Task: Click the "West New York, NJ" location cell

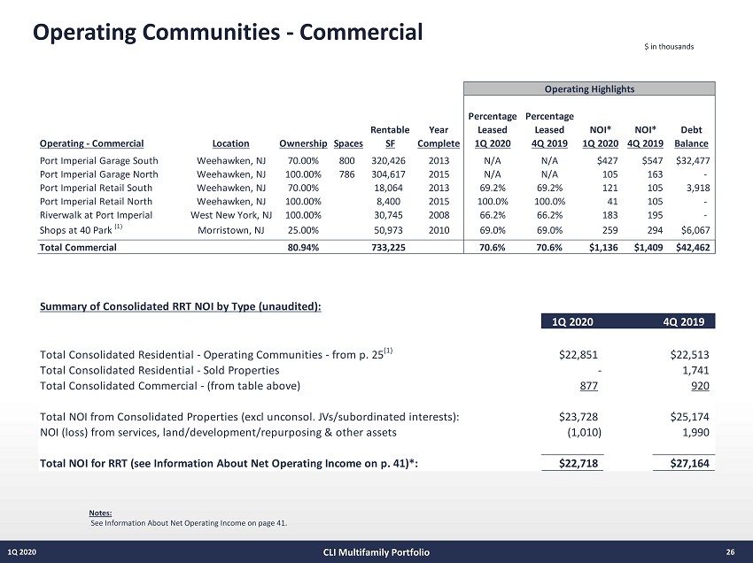Action: (x=230, y=214)
